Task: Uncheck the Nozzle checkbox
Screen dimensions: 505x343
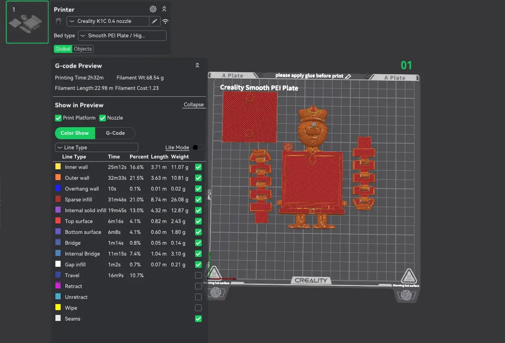Action: [102, 118]
